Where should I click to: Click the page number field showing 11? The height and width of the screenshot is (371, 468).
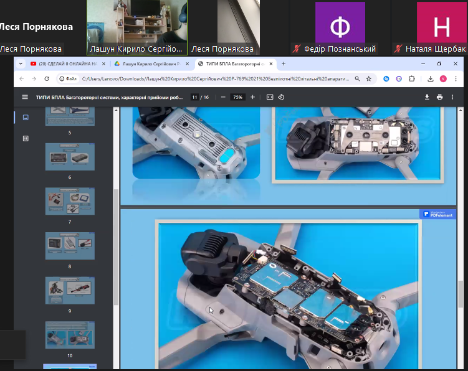click(x=194, y=97)
